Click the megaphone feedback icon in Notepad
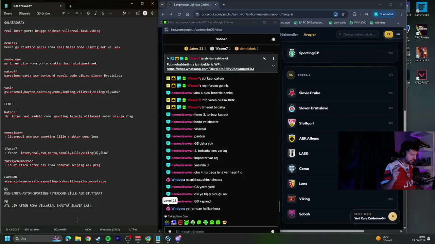This screenshot has height=244, width=435. point(137,13)
